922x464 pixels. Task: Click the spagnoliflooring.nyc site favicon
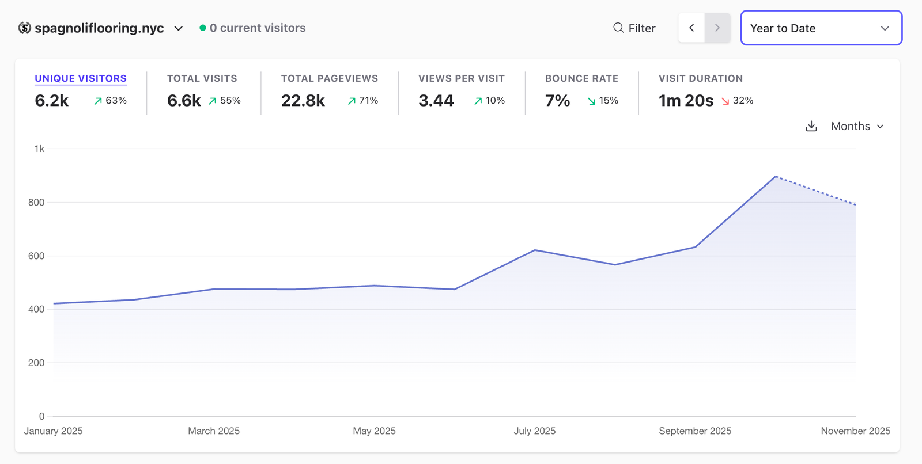pyautogui.click(x=24, y=28)
